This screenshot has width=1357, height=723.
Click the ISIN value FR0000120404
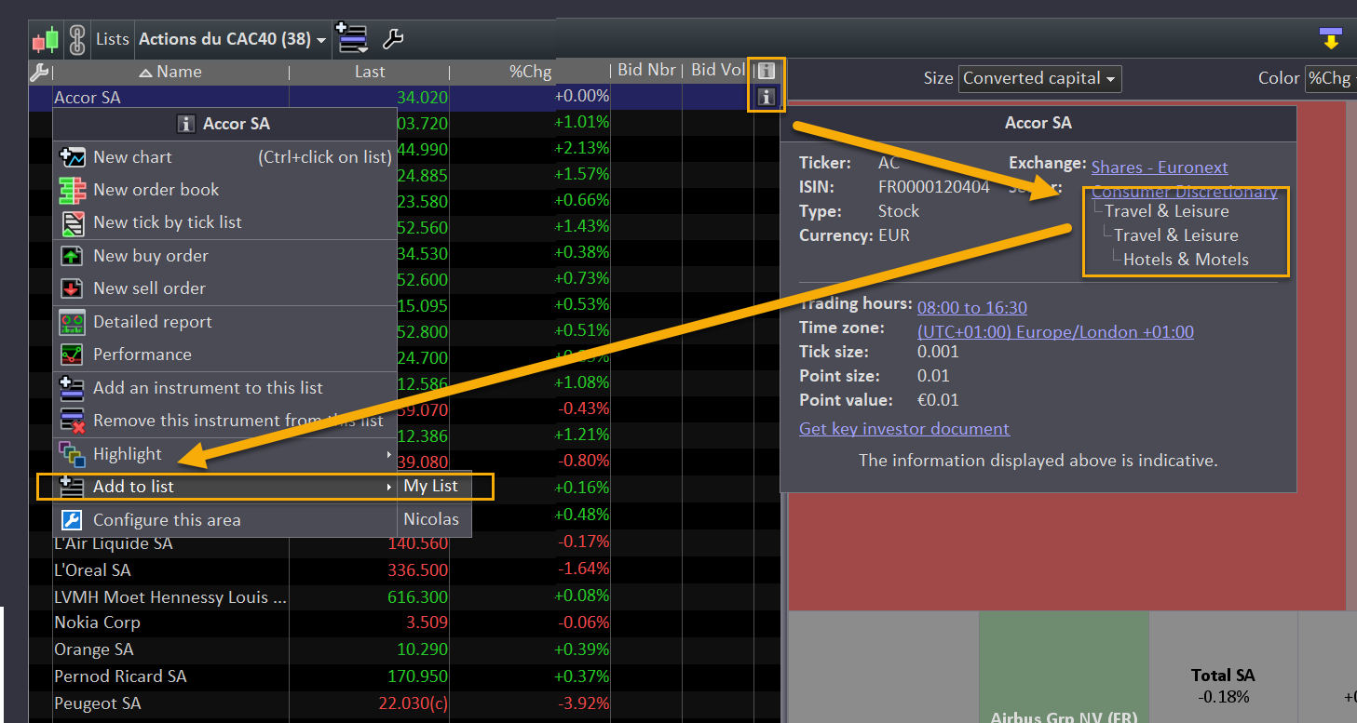[x=934, y=187]
